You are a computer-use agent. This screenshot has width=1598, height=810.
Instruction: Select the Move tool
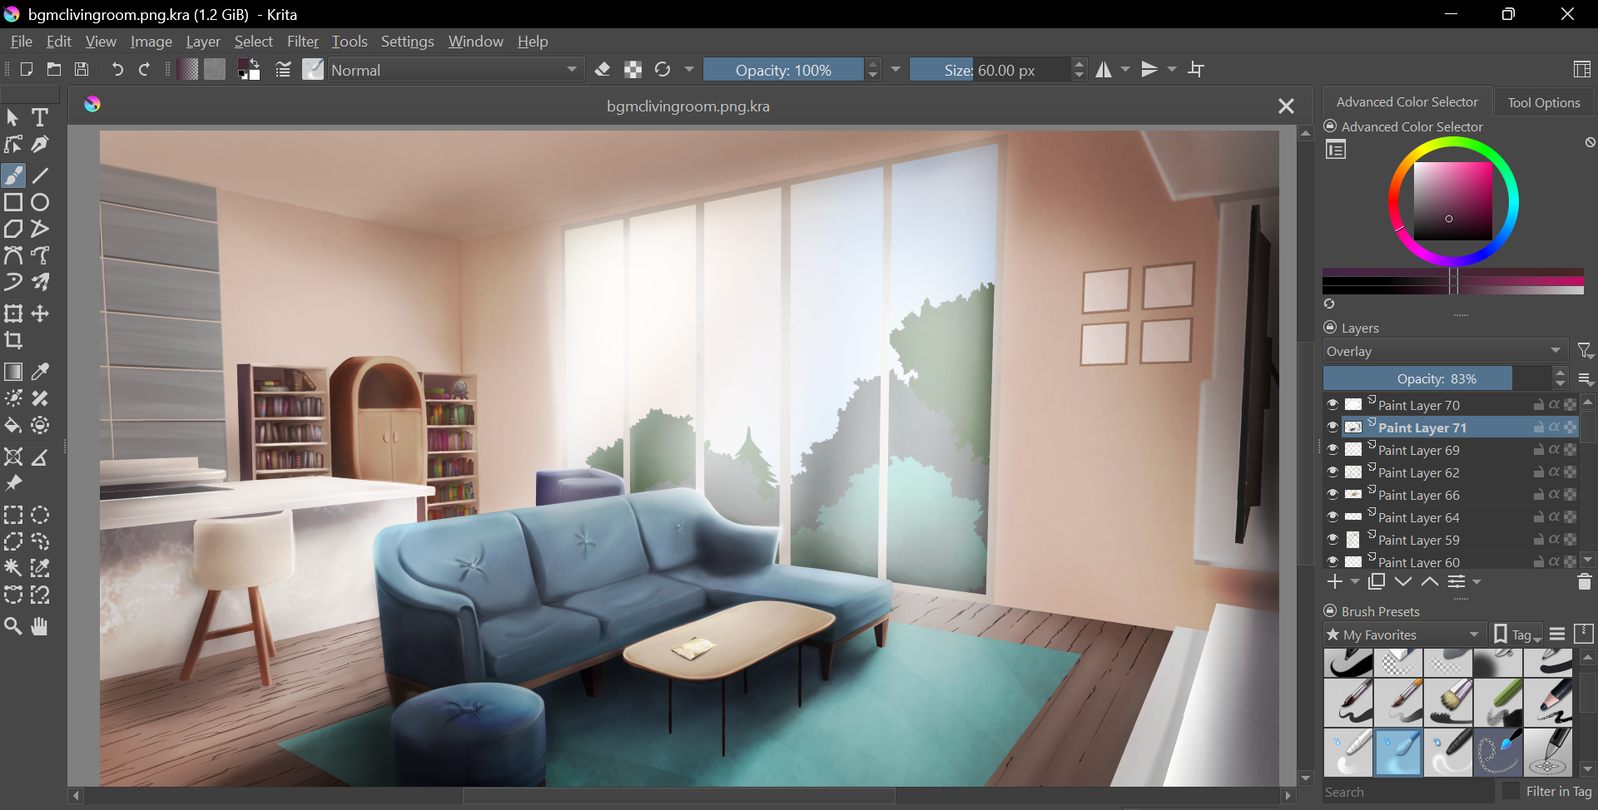click(x=40, y=314)
